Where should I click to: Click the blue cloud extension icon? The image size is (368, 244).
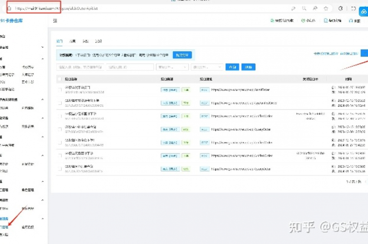[364, 11]
